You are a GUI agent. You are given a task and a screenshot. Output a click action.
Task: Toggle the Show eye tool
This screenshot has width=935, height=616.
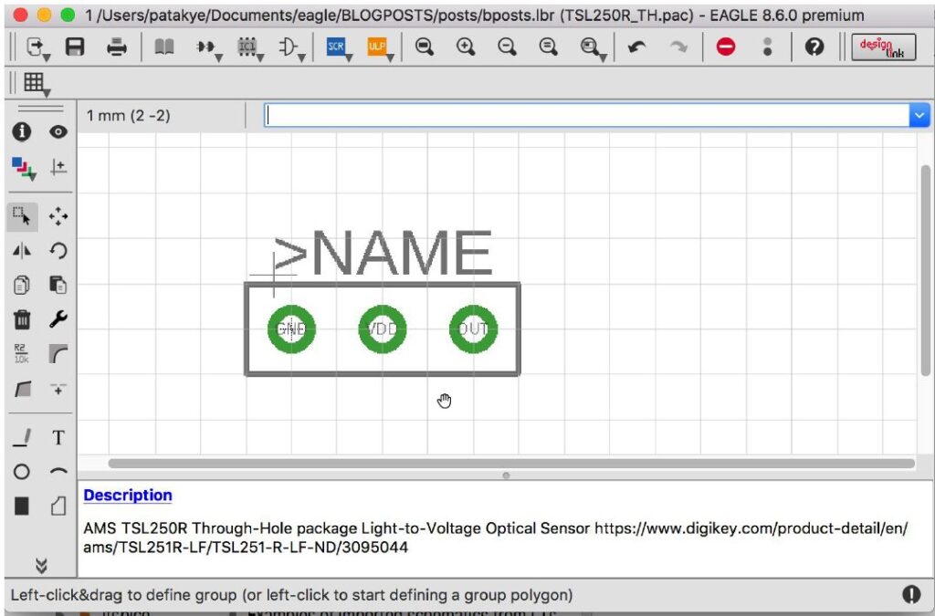(58, 131)
